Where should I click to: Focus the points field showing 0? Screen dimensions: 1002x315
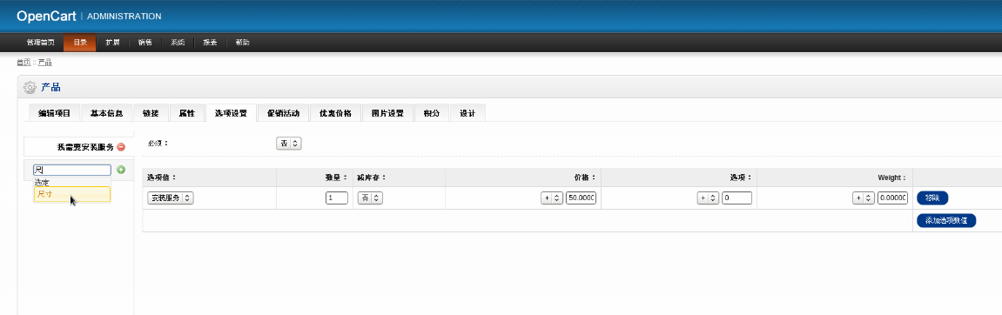736,198
